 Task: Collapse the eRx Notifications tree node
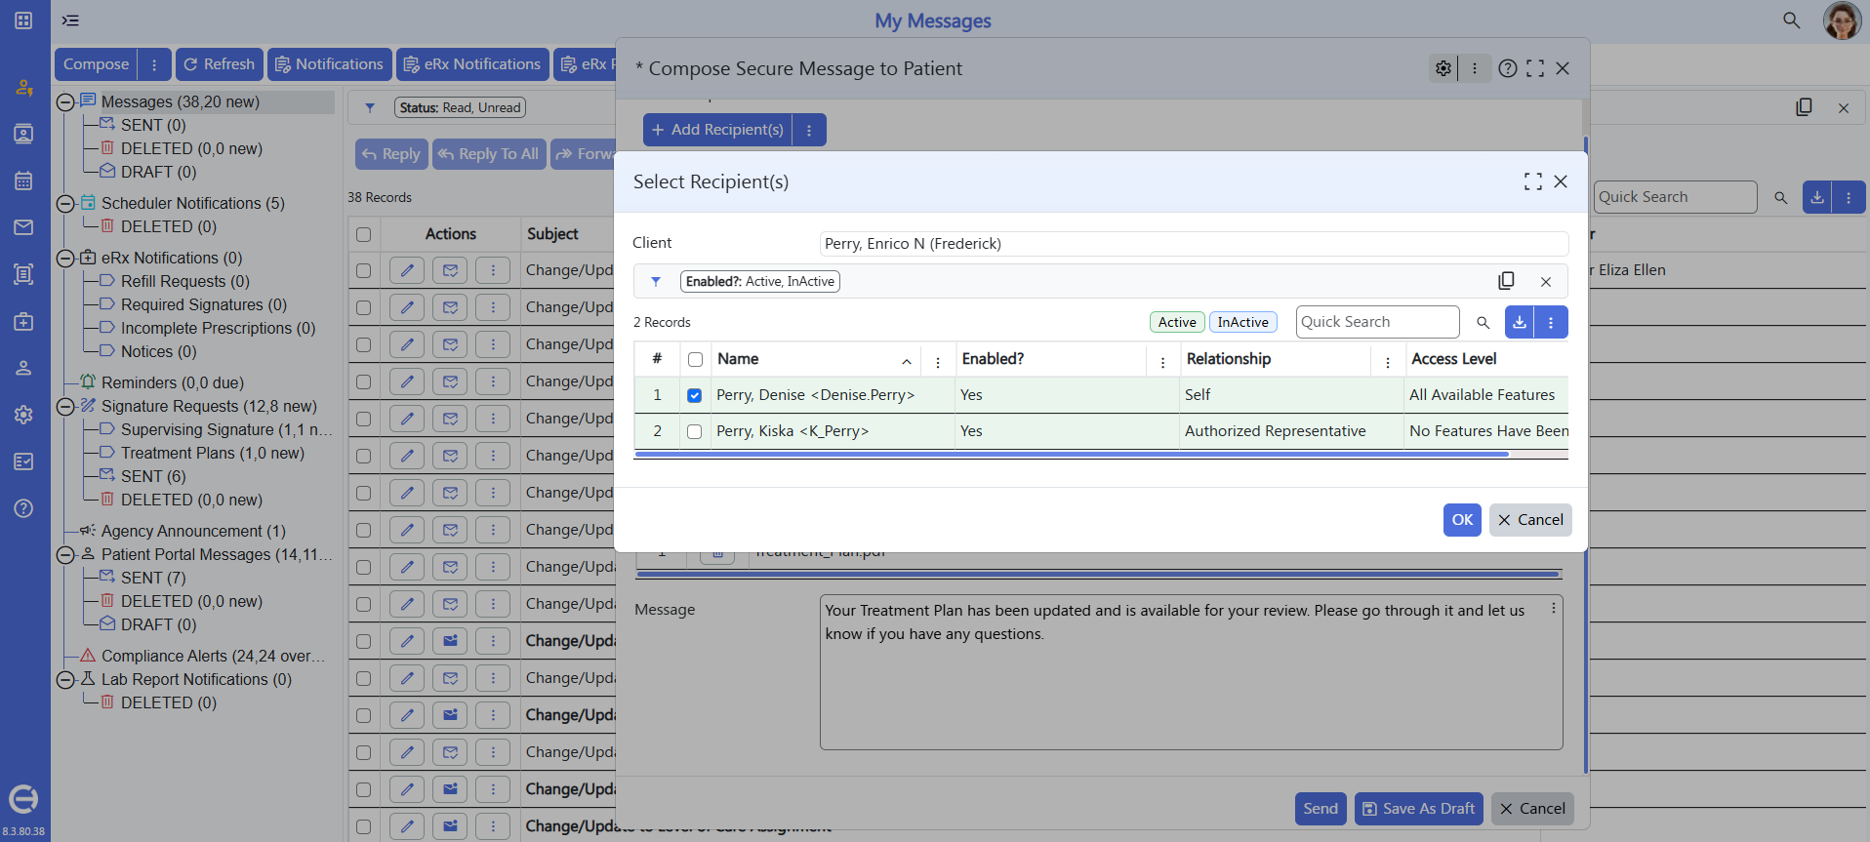(x=65, y=258)
